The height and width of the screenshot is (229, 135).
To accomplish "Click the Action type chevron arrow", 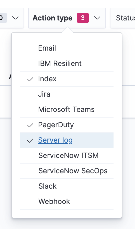I will (97, 18).
